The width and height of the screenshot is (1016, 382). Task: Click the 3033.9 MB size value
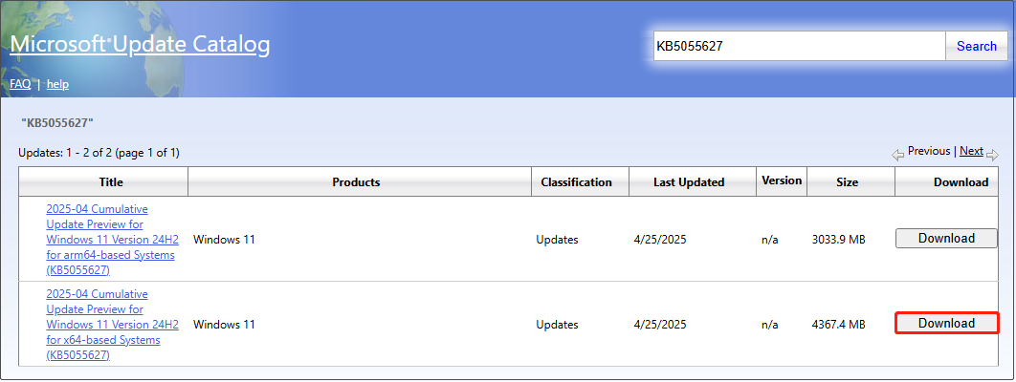838,240
